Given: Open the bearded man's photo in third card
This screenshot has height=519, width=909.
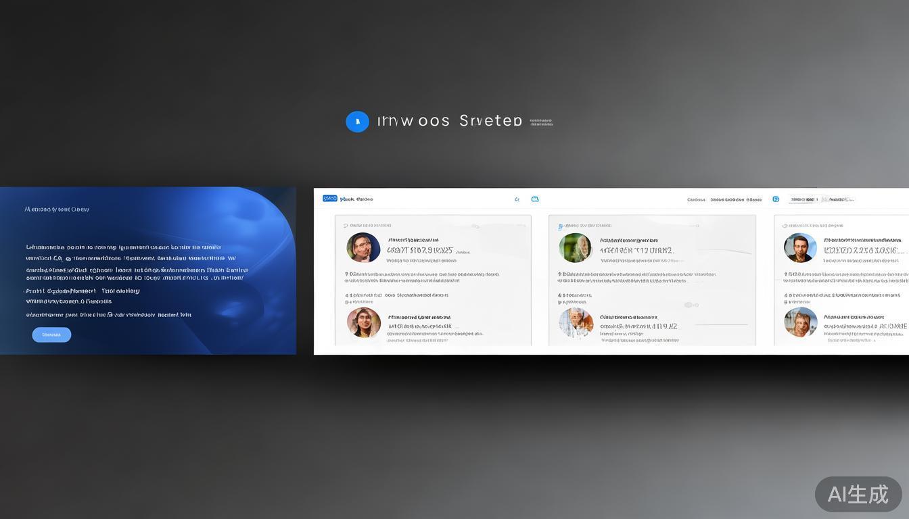Looking at the screenshot, I should (800, 248).
